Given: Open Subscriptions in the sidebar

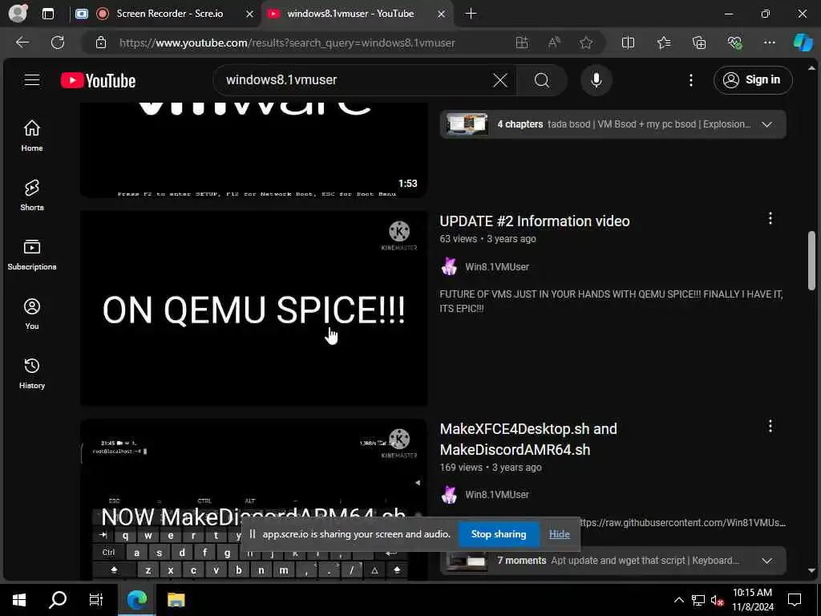Looking at the screenshot, I should click(32, 254).
